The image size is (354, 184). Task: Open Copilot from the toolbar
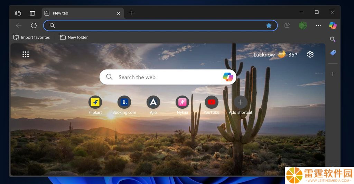333,25
